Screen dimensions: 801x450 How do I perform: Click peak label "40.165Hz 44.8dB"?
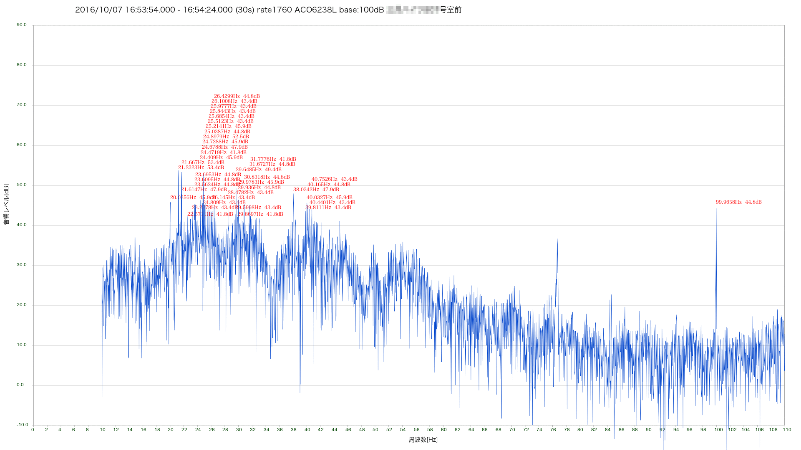(x=329, y=185)
